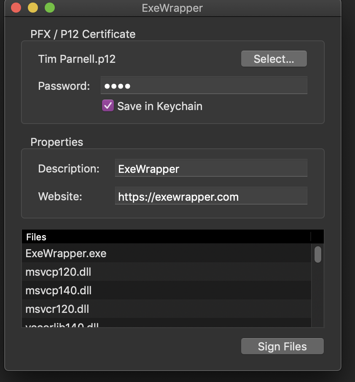The width and height of the screenshot is (355, 382).
Task: Click the Website URL field
Action: 211,196
